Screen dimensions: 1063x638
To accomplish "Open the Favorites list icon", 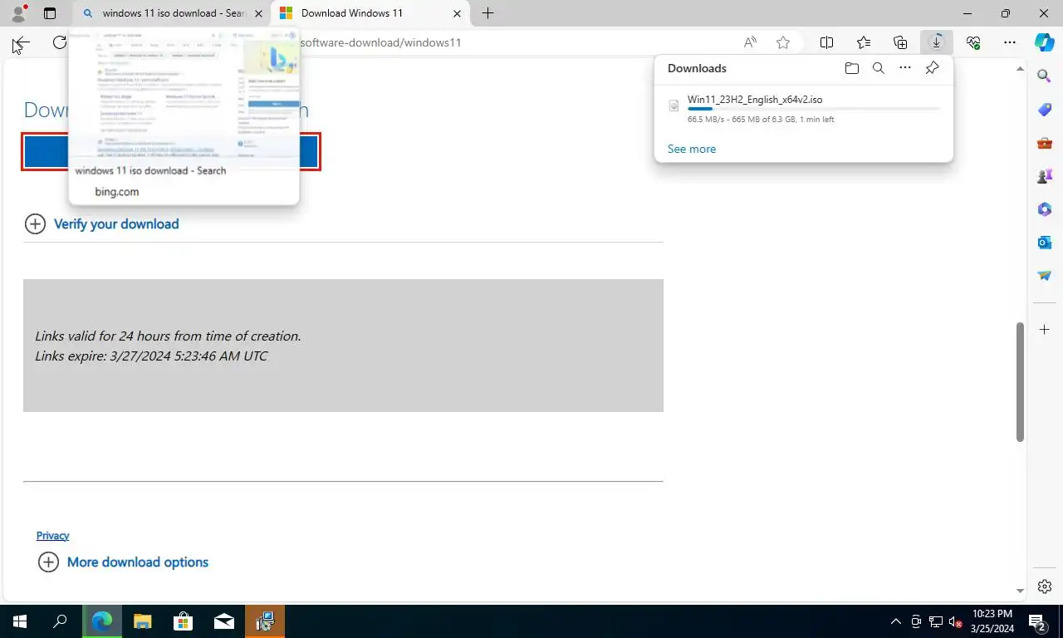I will tap(864, 42).
